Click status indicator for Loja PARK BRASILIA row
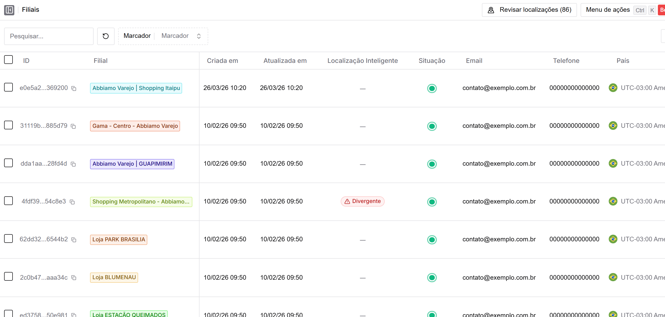665x317 pixels. (432, 240)
